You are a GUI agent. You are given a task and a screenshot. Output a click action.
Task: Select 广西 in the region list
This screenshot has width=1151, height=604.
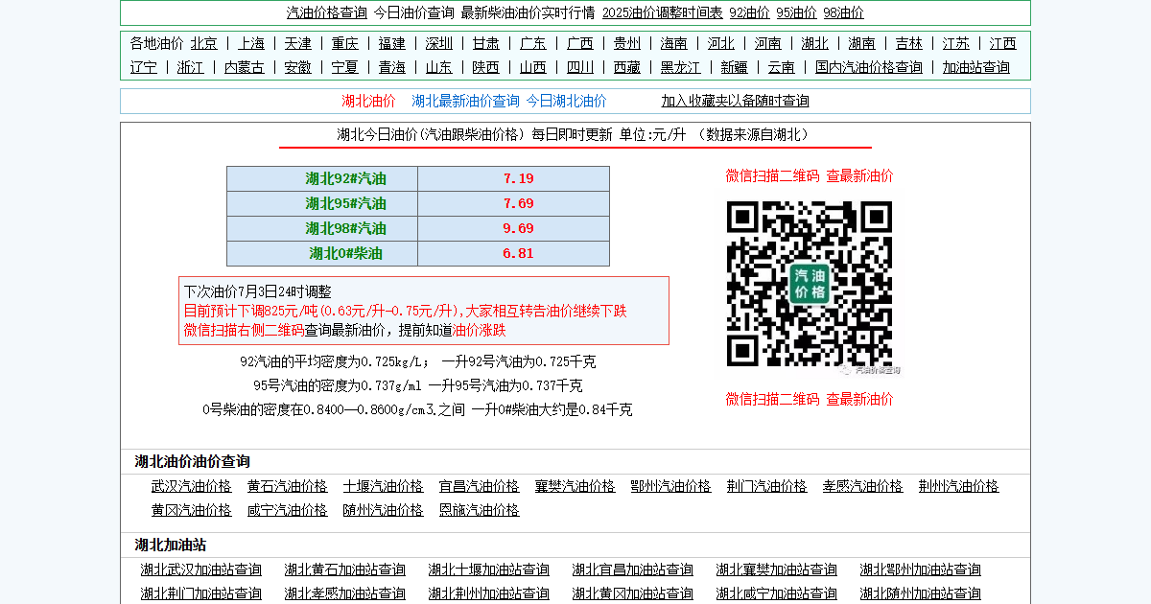(x=580, y=43)
